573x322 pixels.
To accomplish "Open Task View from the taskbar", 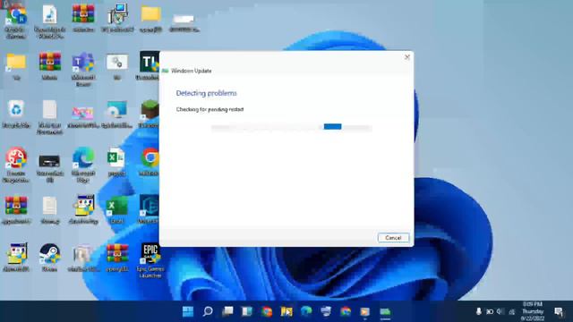I will (x=227, y=311).
